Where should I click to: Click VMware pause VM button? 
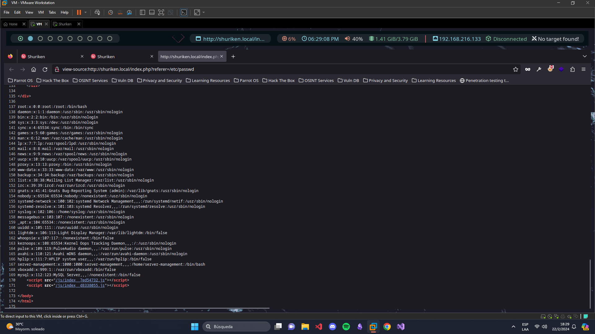tap(79, 12)
